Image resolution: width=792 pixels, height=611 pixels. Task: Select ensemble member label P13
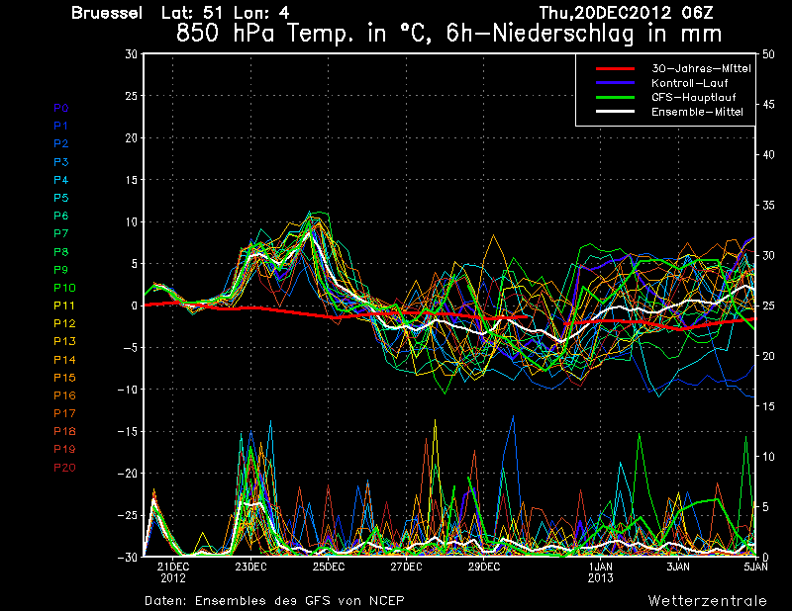[64, 341]
